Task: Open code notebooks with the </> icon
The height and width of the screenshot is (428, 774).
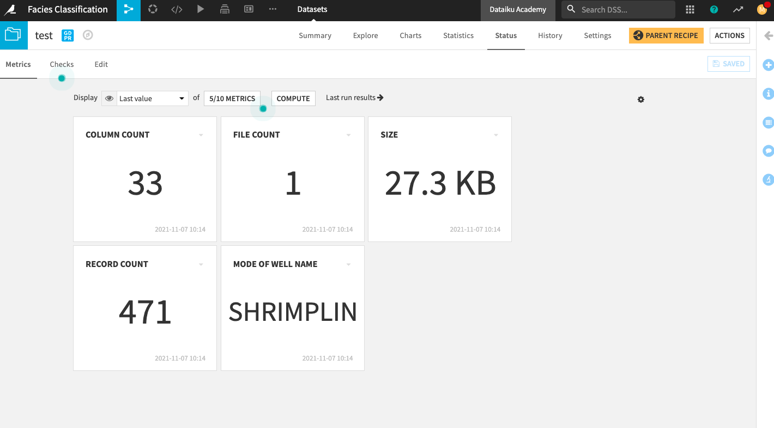Action: 177,9
